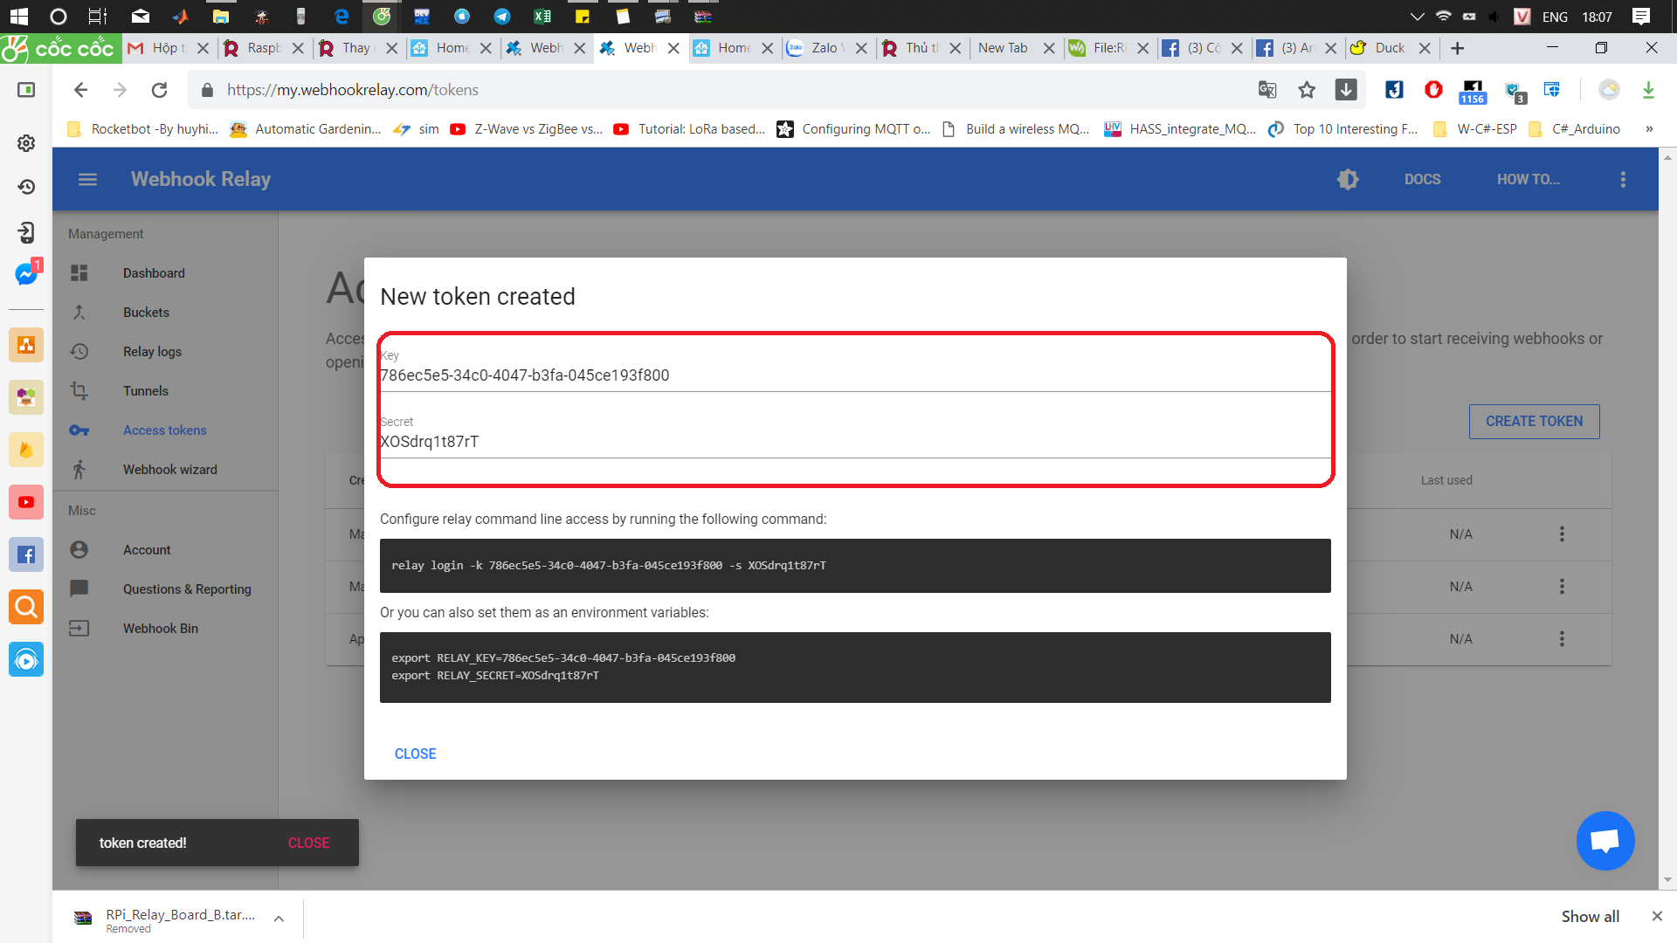
Task: Open Webhook Bin page
Action: (x=161, y=629)
